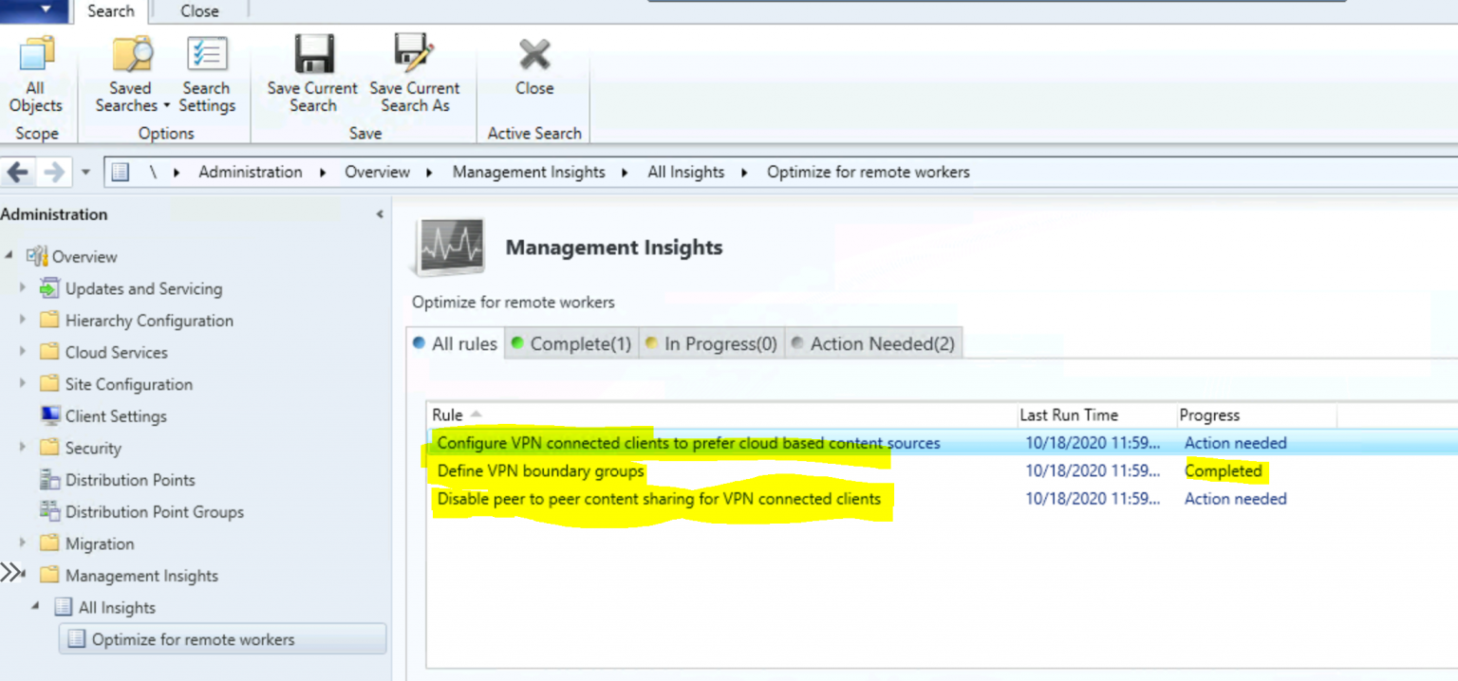The height and width of the screenshot is (681, 1458).
Task: Open the Action Needed(2) tab
Action: click(x=872, y=343)
